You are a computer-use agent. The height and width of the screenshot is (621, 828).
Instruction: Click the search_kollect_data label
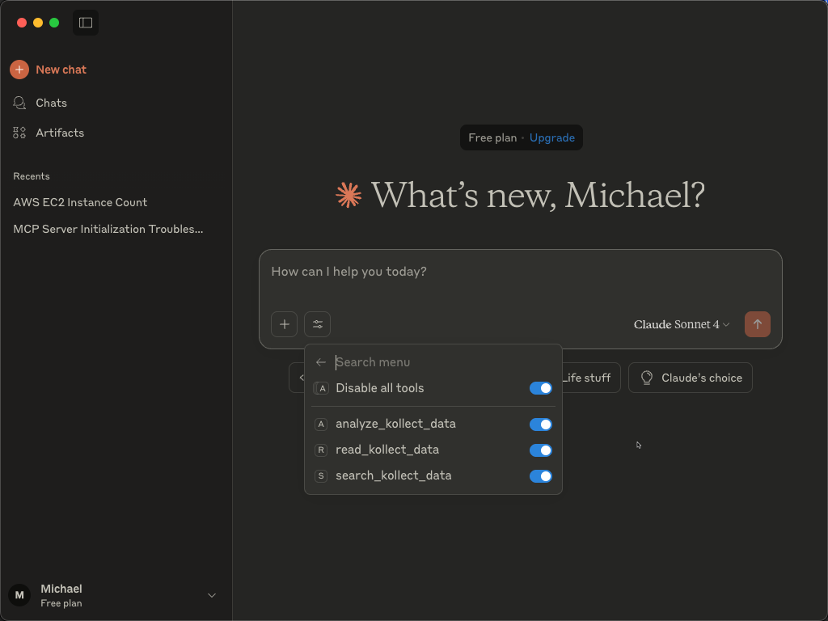(x=394, y=475)
